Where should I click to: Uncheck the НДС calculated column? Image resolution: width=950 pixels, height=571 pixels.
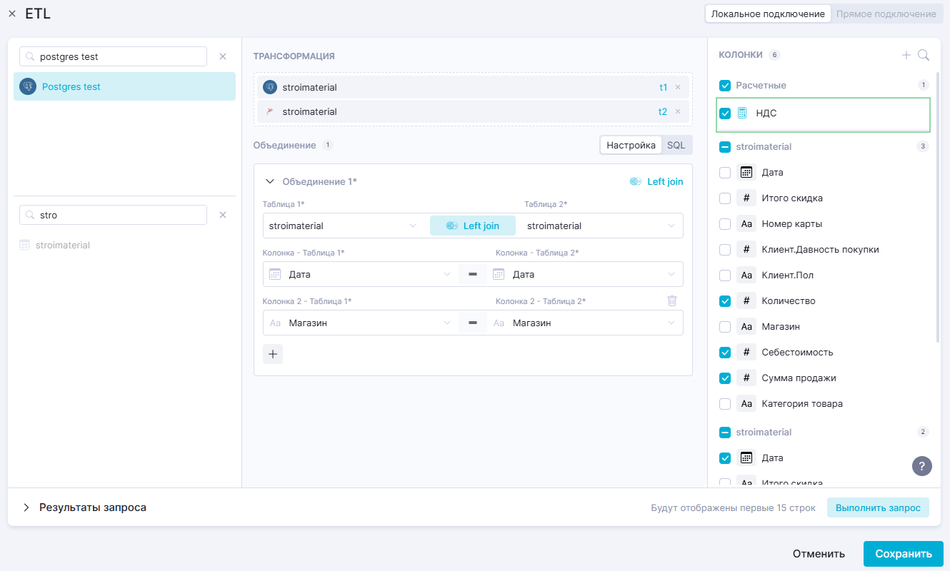[725, 113]
